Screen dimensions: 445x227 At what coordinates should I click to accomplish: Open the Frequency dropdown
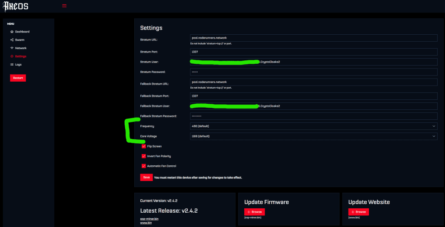click(314, 126)
